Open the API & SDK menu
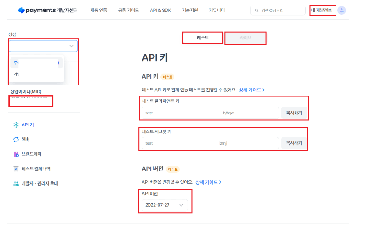 pyautogui.click(x=160, y=10)
